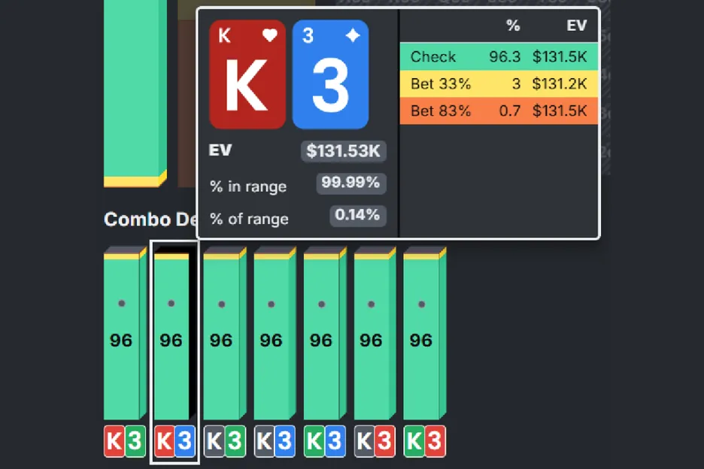Image resolution: width=704 pixels, height=469 pixels.
Task: Select the yellow Bet 33% row
Action: tap(499, 83)
